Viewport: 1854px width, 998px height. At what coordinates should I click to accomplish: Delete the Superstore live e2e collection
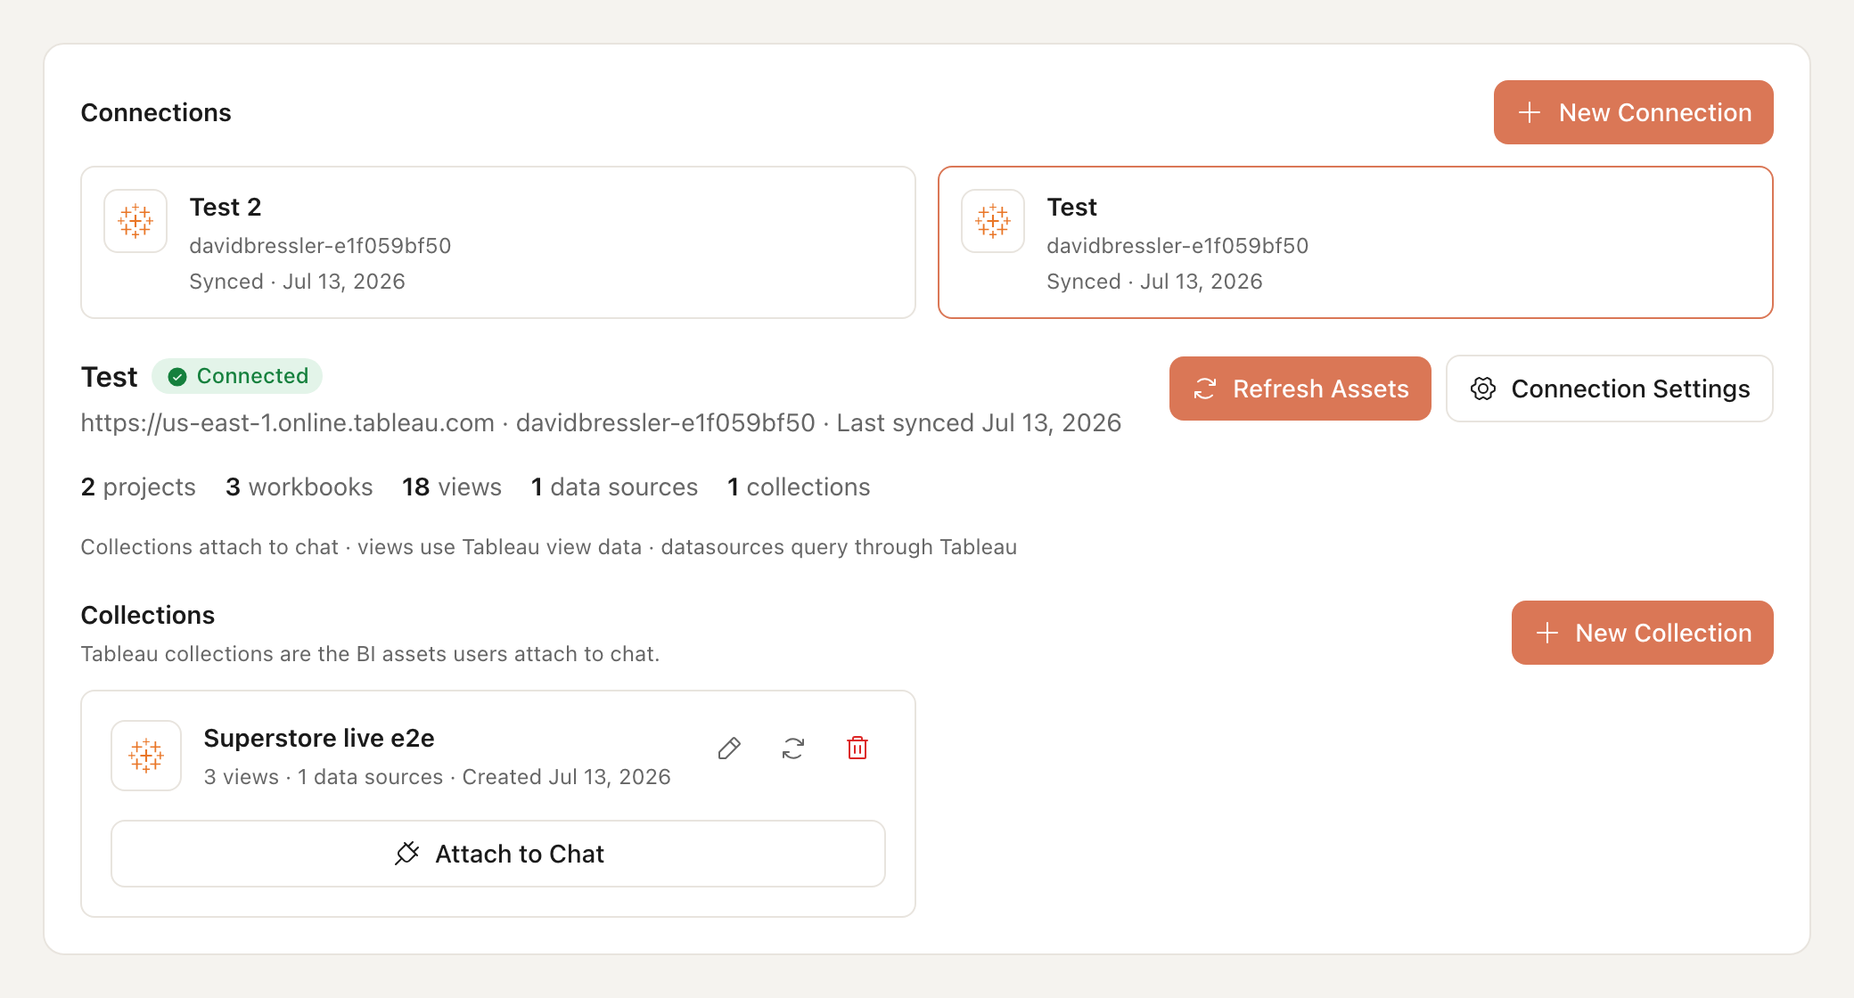tap(857, 748)
